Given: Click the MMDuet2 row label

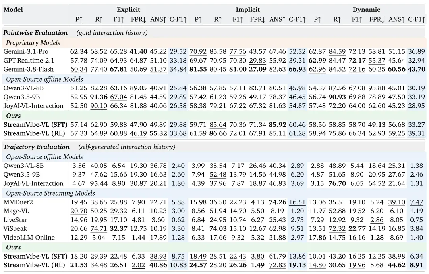Looking at the screenshot, I should tap(16, 202).
